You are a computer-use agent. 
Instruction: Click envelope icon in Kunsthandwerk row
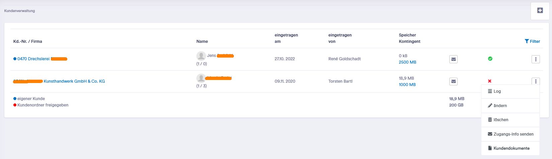click(x=453, y=81)
